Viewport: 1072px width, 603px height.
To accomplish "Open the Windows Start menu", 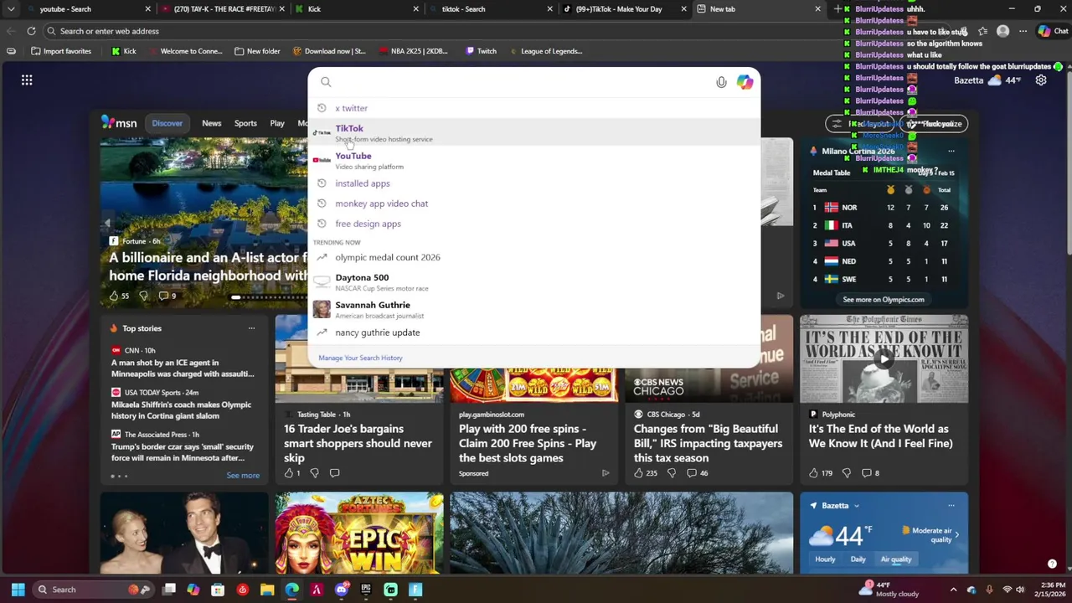I will click(18, 590).
